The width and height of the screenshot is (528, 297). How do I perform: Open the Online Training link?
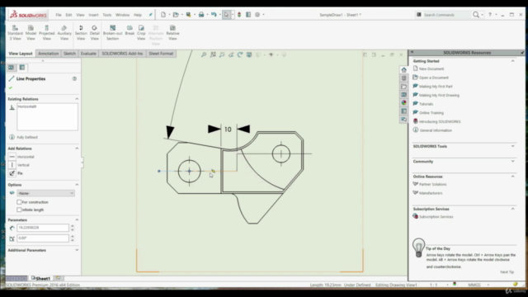pyautogui.click(x=431, y=113)
